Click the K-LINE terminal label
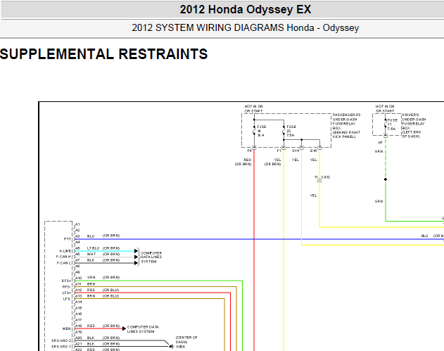This screenshot has height=351, width=444. [65, 251]
